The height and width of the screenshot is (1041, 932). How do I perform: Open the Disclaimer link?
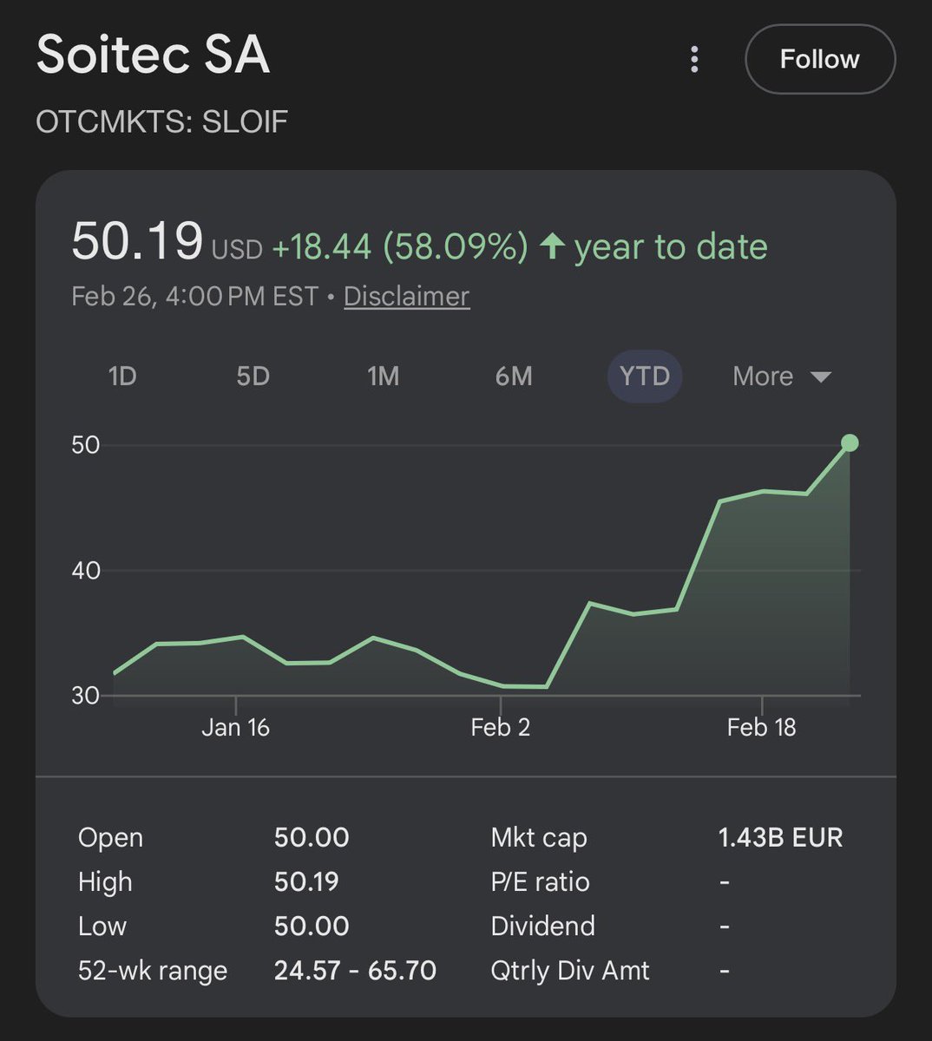(406, 296)
